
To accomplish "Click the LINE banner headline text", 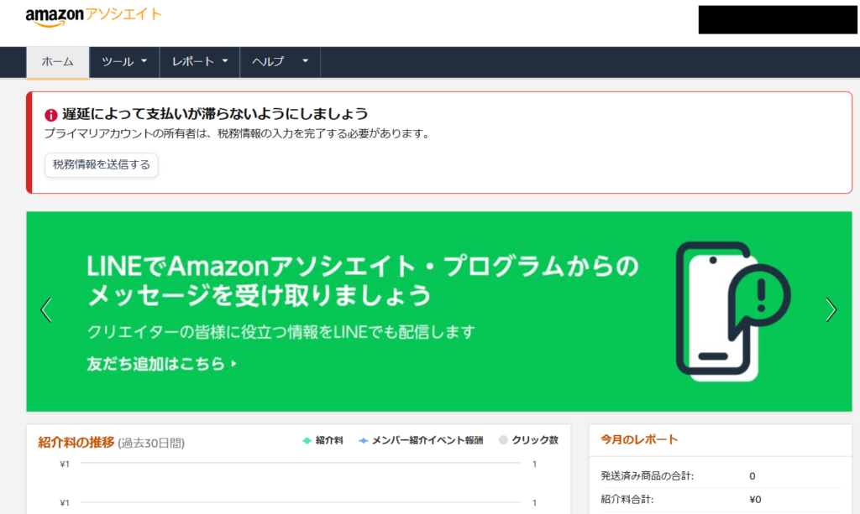I will (361, 281).
